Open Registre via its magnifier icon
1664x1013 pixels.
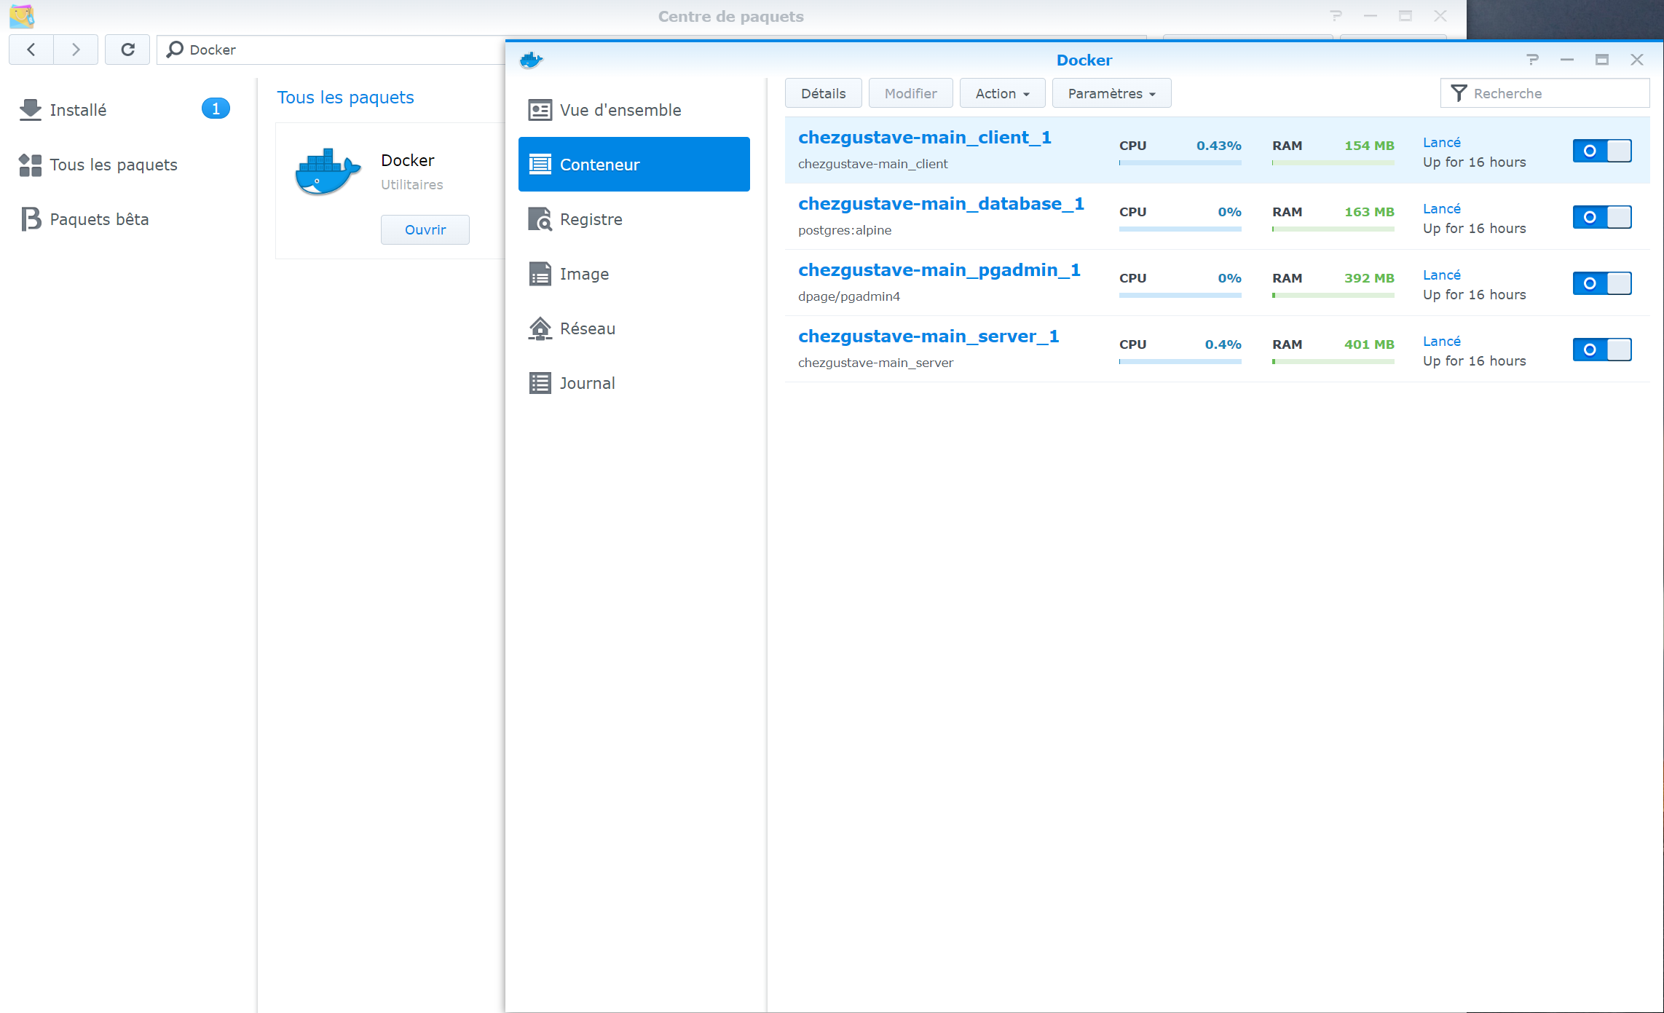[x=540, y=219]
